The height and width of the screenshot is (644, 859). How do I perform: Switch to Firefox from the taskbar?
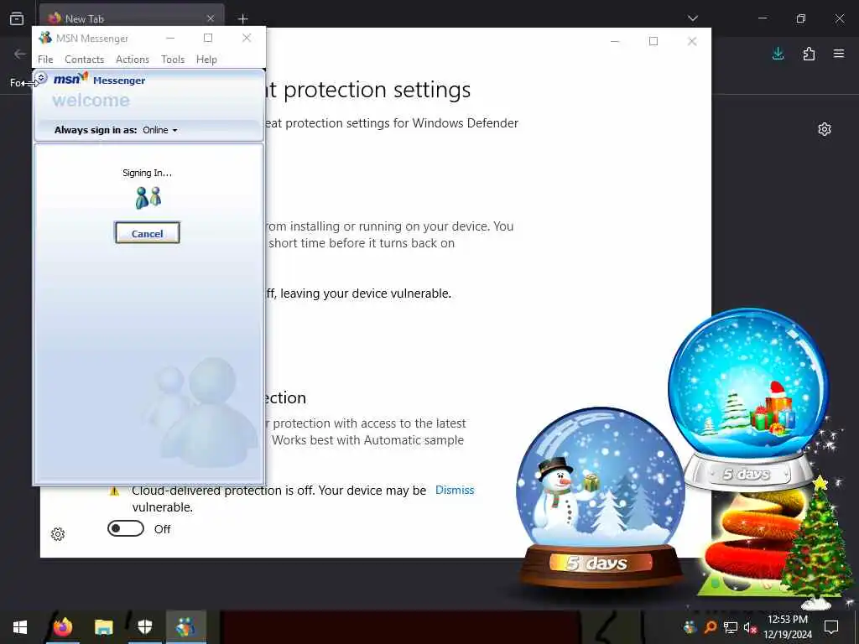63,627
